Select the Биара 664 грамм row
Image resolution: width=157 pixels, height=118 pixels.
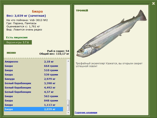pyautogui.click(x=34, y=66)
